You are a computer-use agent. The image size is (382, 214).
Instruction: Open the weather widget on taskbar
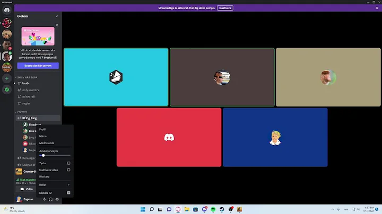(x=15, y=209)
